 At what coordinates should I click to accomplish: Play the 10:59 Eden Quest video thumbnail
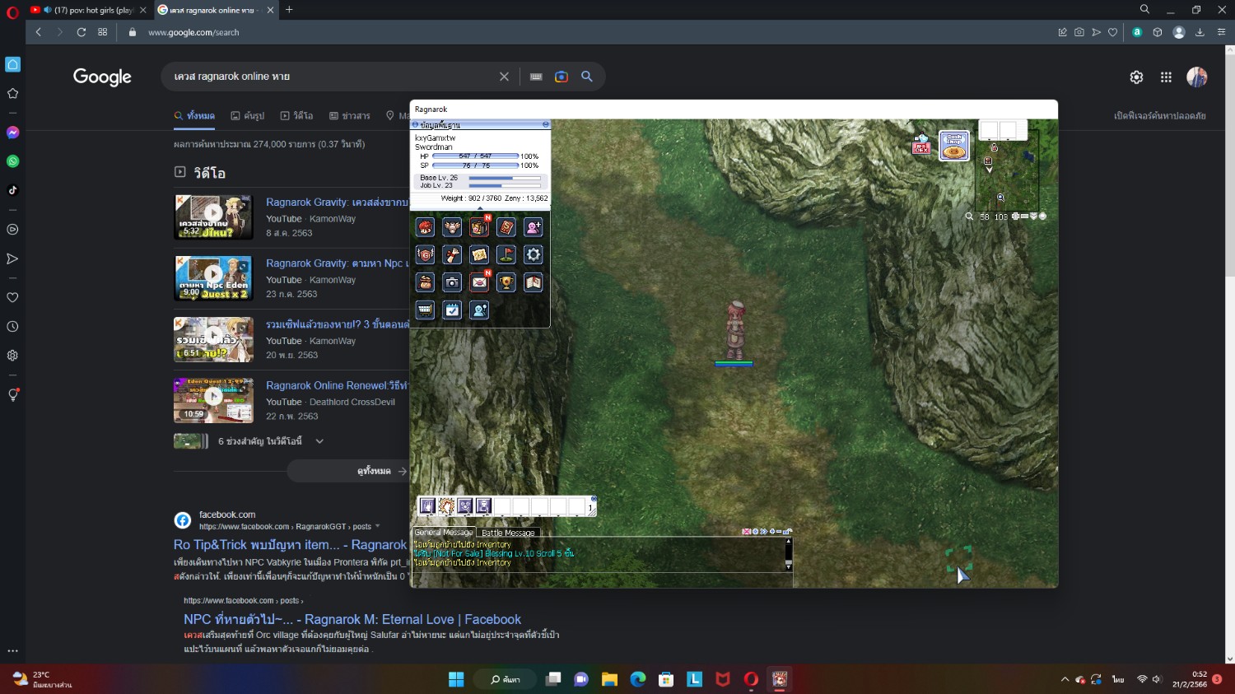(213, 400)
